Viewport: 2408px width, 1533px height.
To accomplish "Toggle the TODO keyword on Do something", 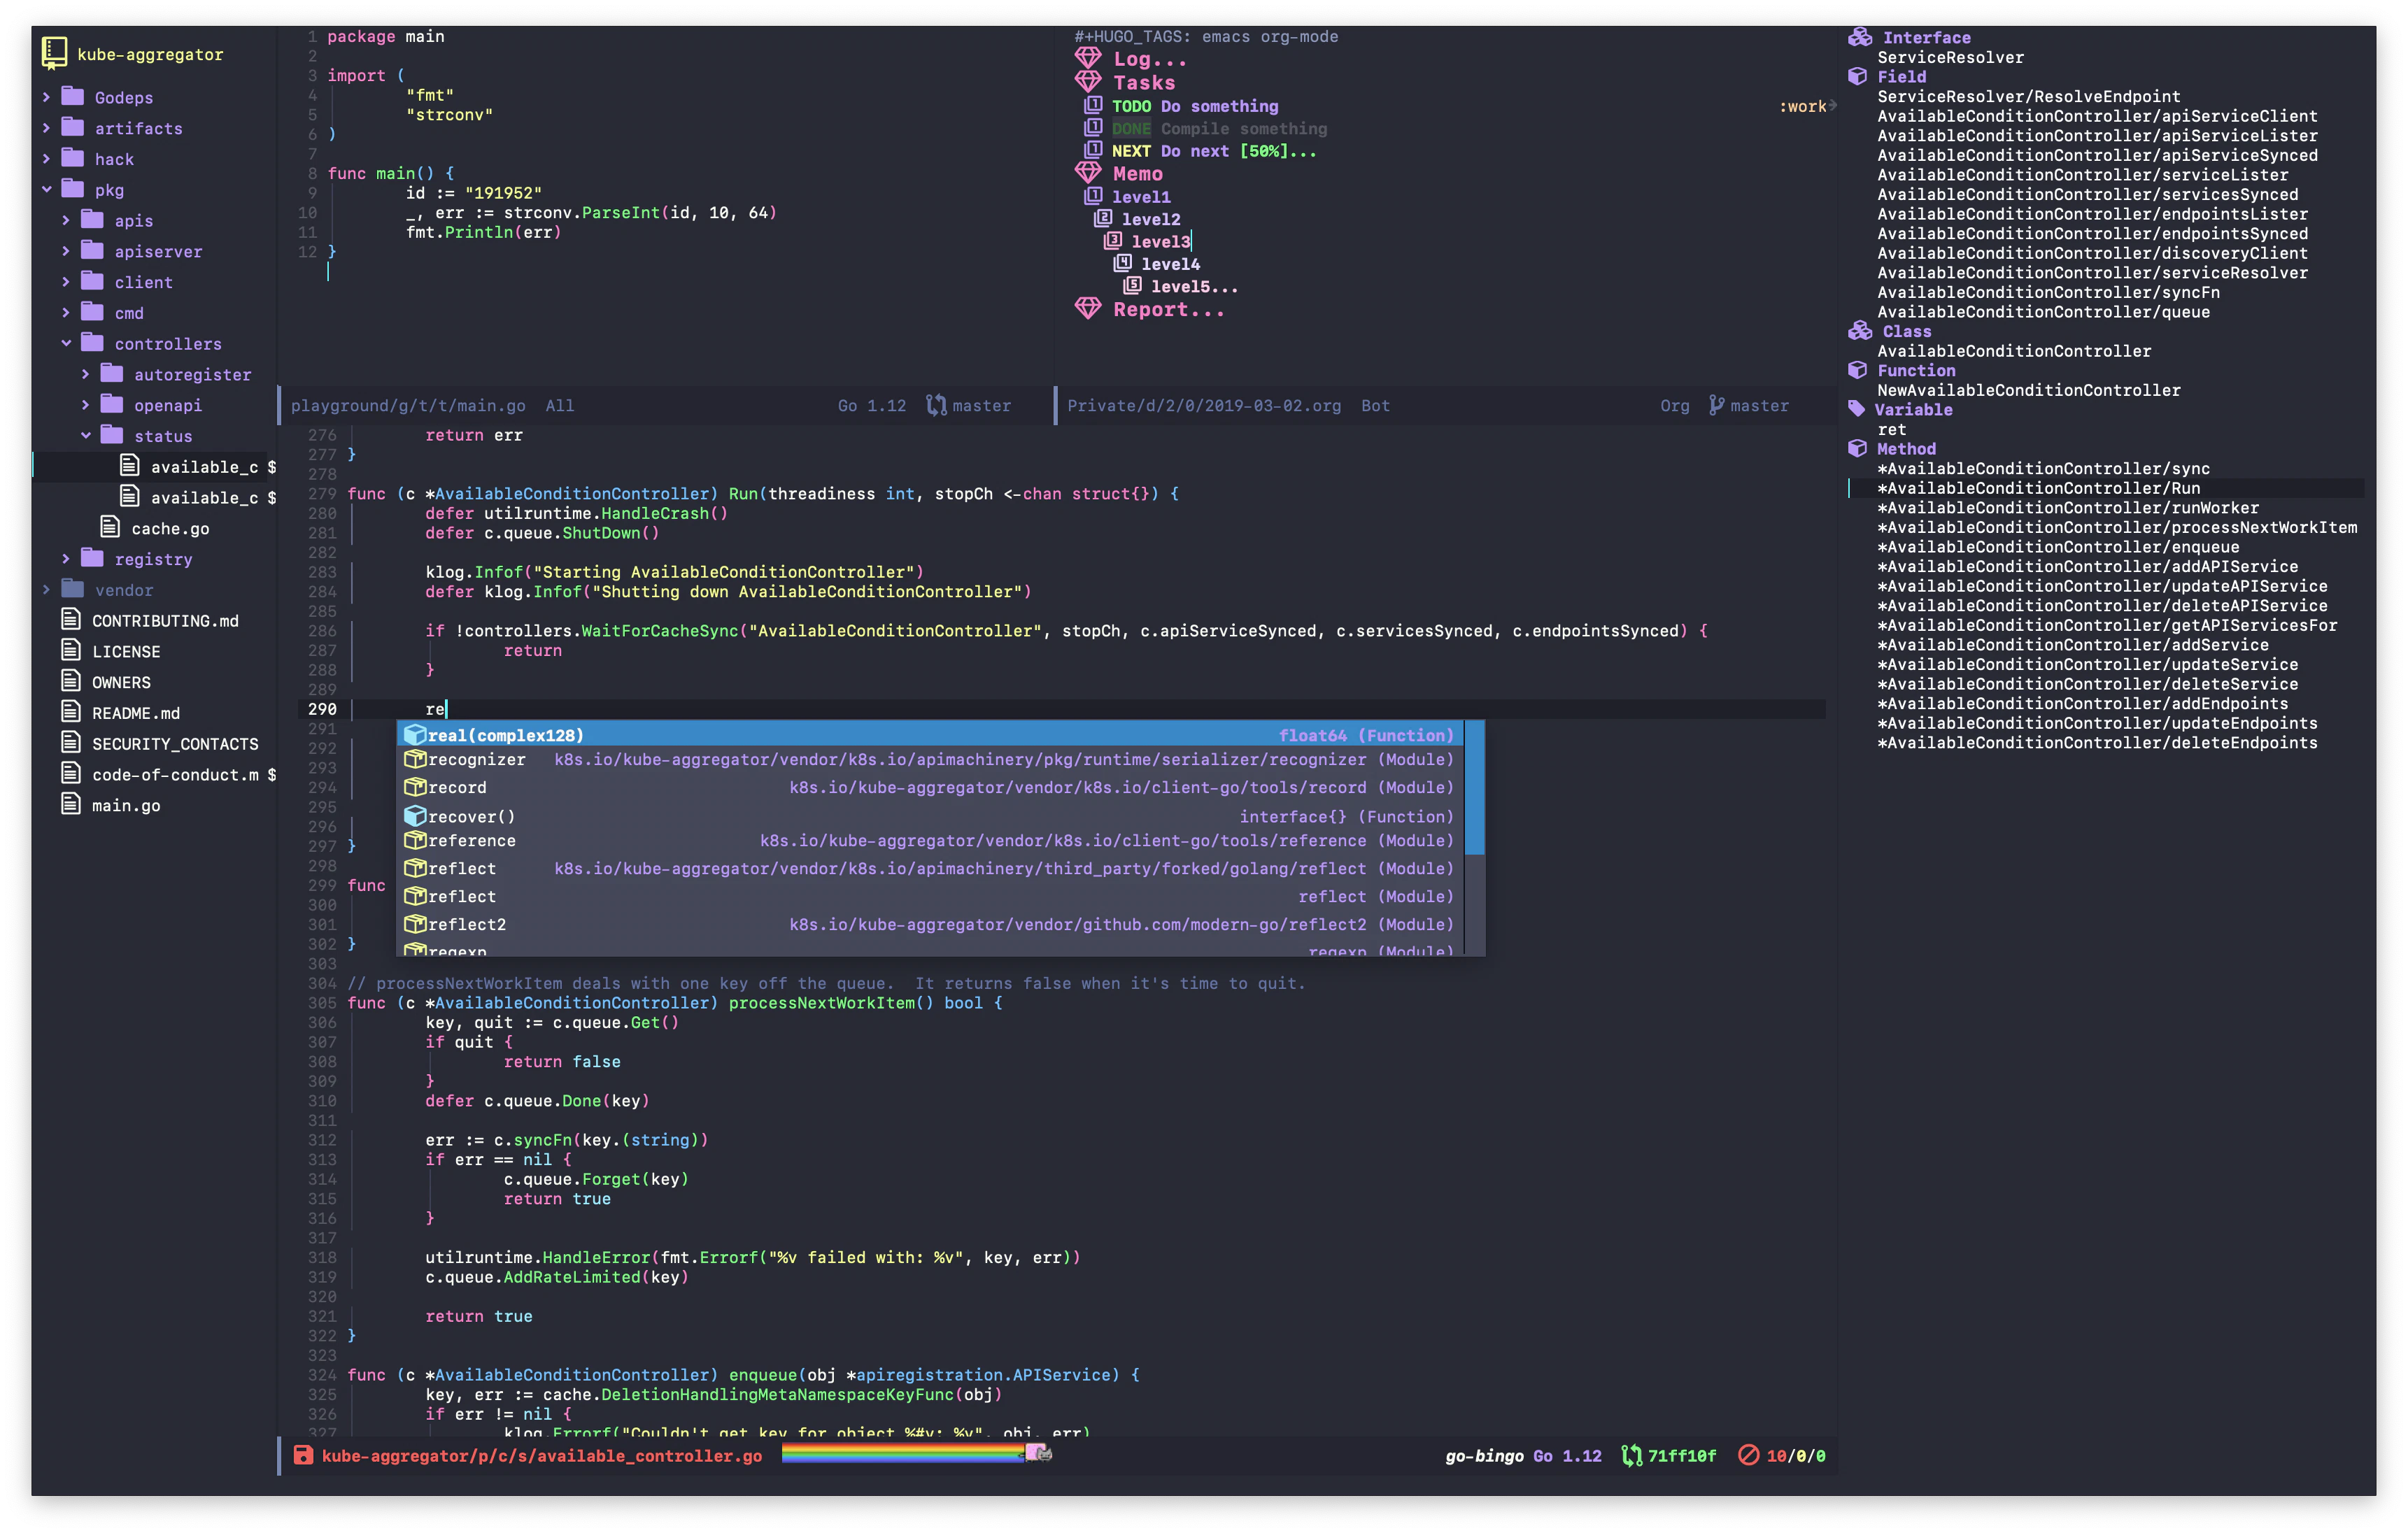I will (x=1131, y=106).
